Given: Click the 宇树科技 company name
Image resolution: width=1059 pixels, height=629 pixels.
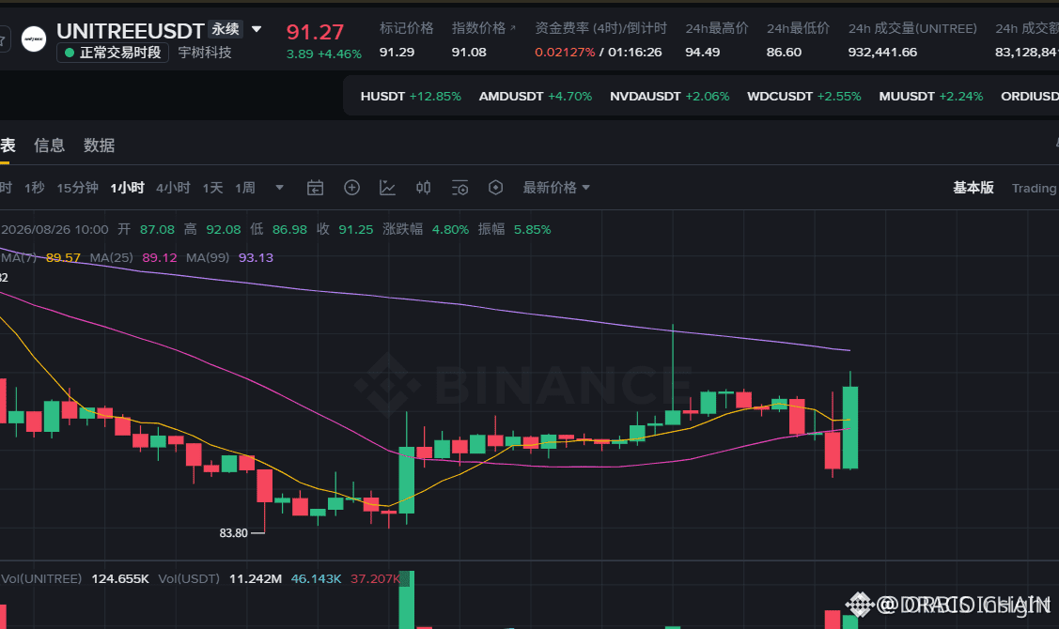Looking at the screenshot, I should [x=205, y=53].
